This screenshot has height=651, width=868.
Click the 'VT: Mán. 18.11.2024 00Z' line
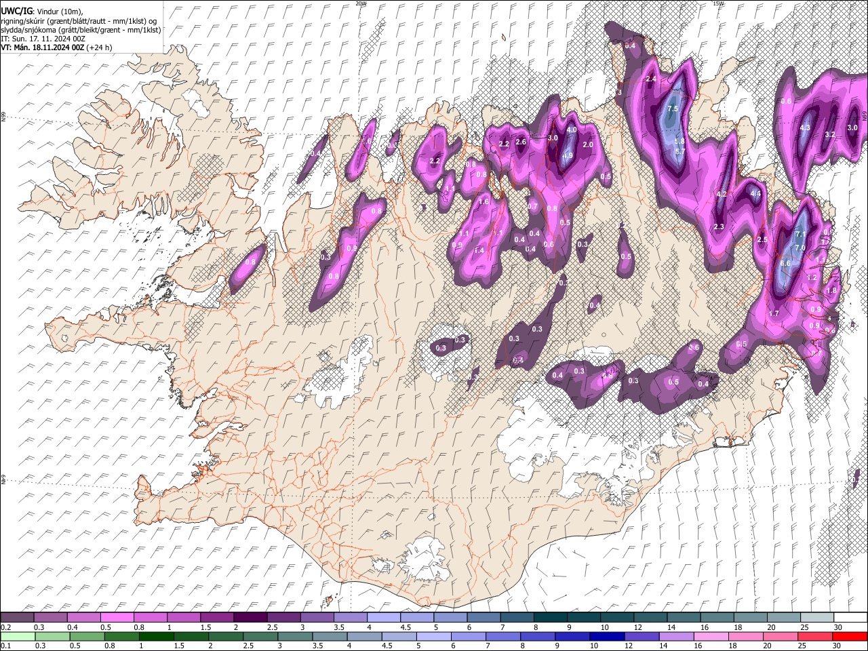(42, 47)
